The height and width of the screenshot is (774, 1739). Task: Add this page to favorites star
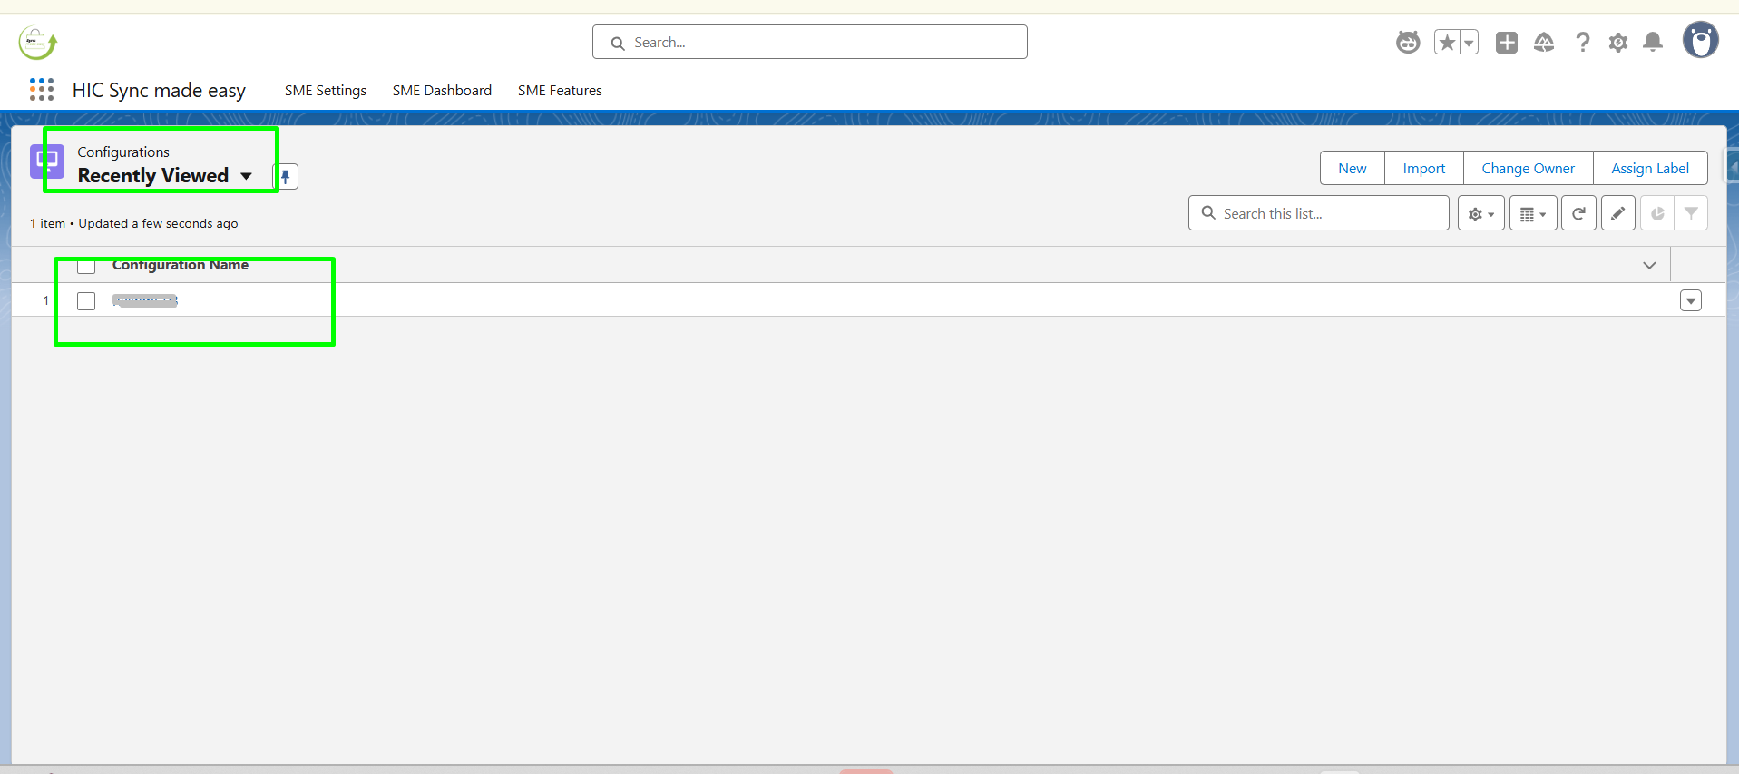(1447, 42)
